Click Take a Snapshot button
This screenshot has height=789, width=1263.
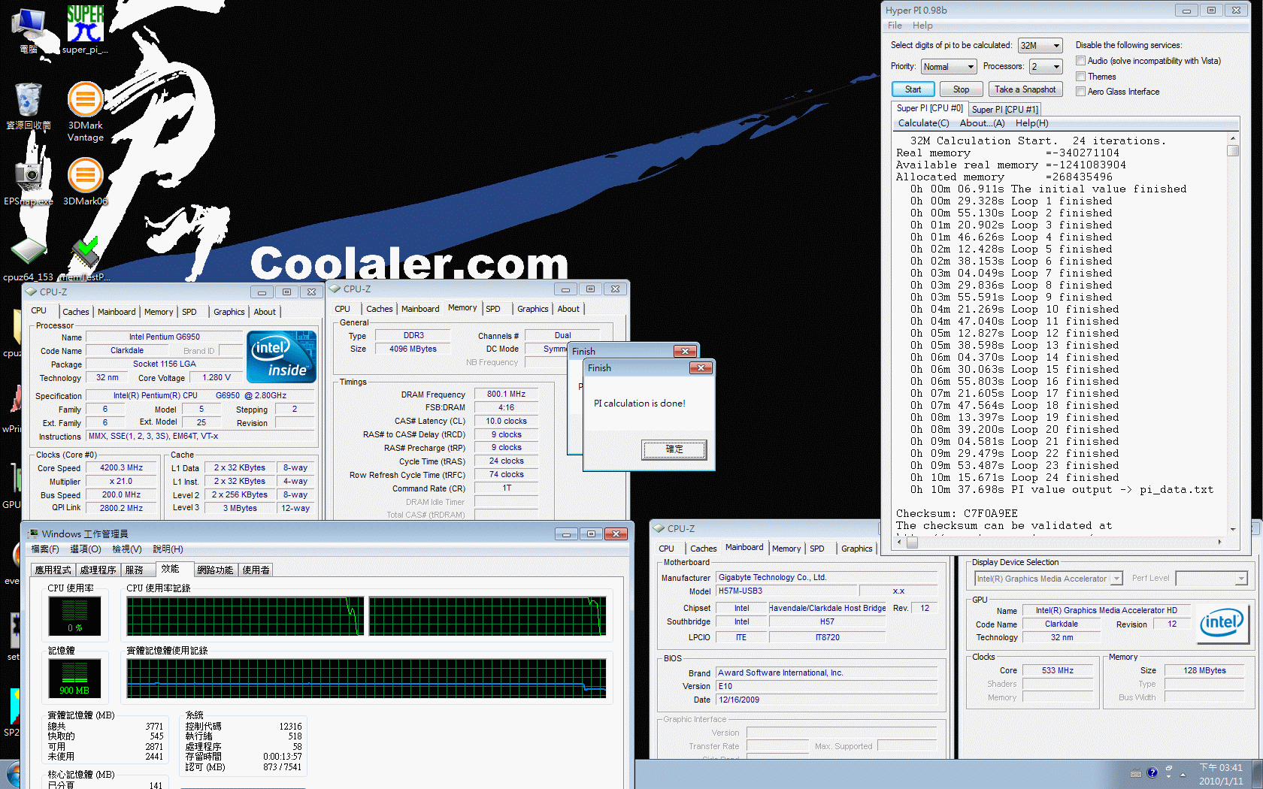(x=1025, y=89)
